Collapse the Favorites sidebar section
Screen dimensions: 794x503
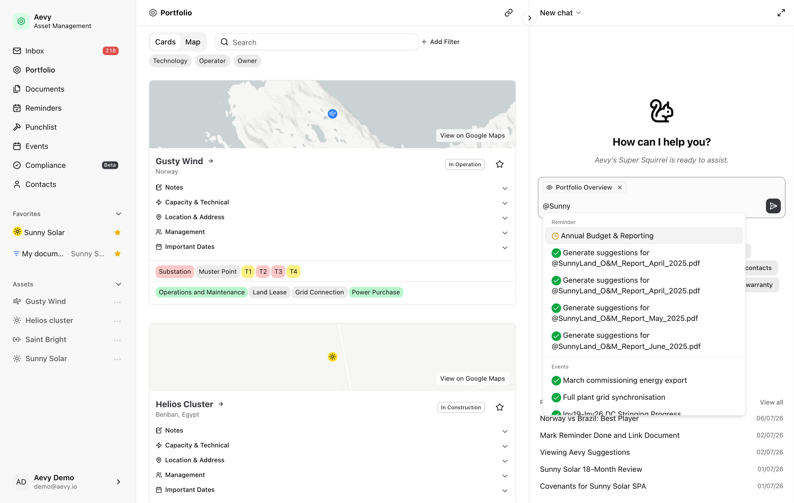pos(118,214)
